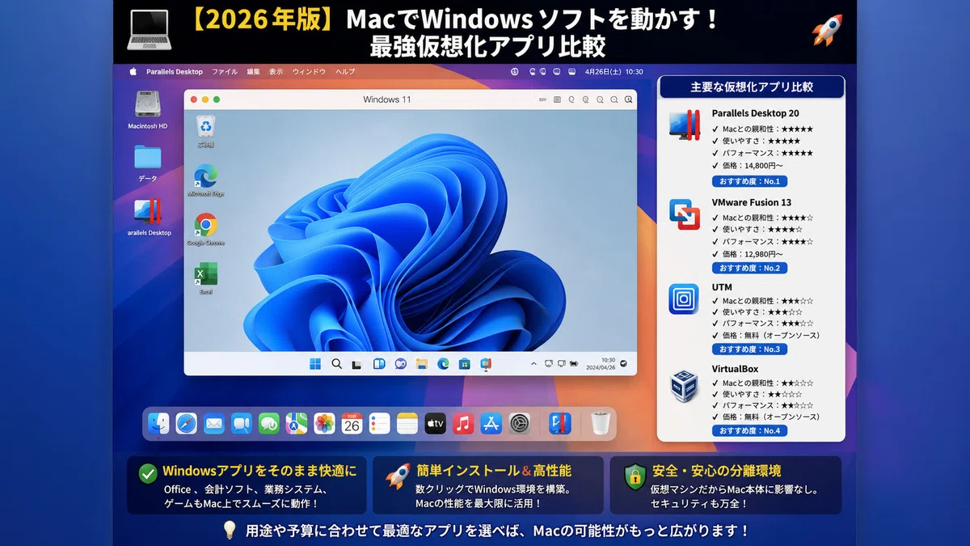Click the Windowsアプリをそのまま快適に heading
970x546 pixels.
click(x=259, y=471)
